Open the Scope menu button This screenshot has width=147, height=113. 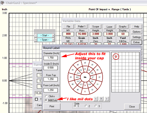tap(96, 27)
